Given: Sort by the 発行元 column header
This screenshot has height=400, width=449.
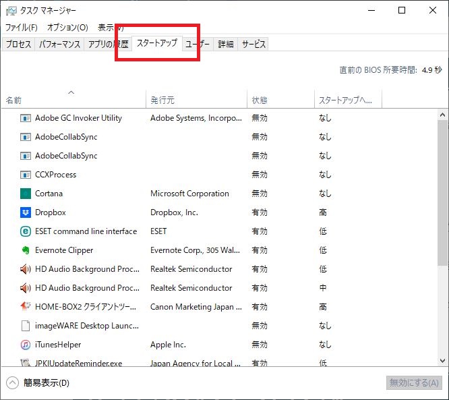Looking at the screenshot, I should coord(196,99).
